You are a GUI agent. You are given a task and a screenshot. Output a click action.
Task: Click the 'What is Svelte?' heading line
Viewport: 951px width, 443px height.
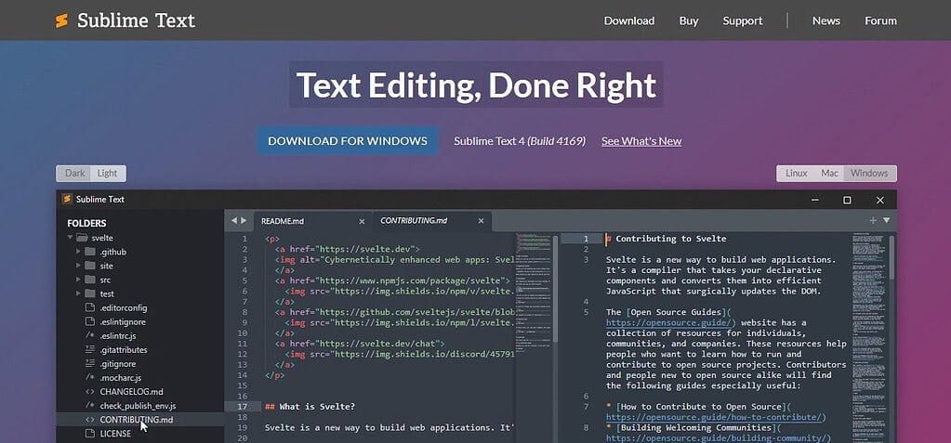(x=310, y=407)
